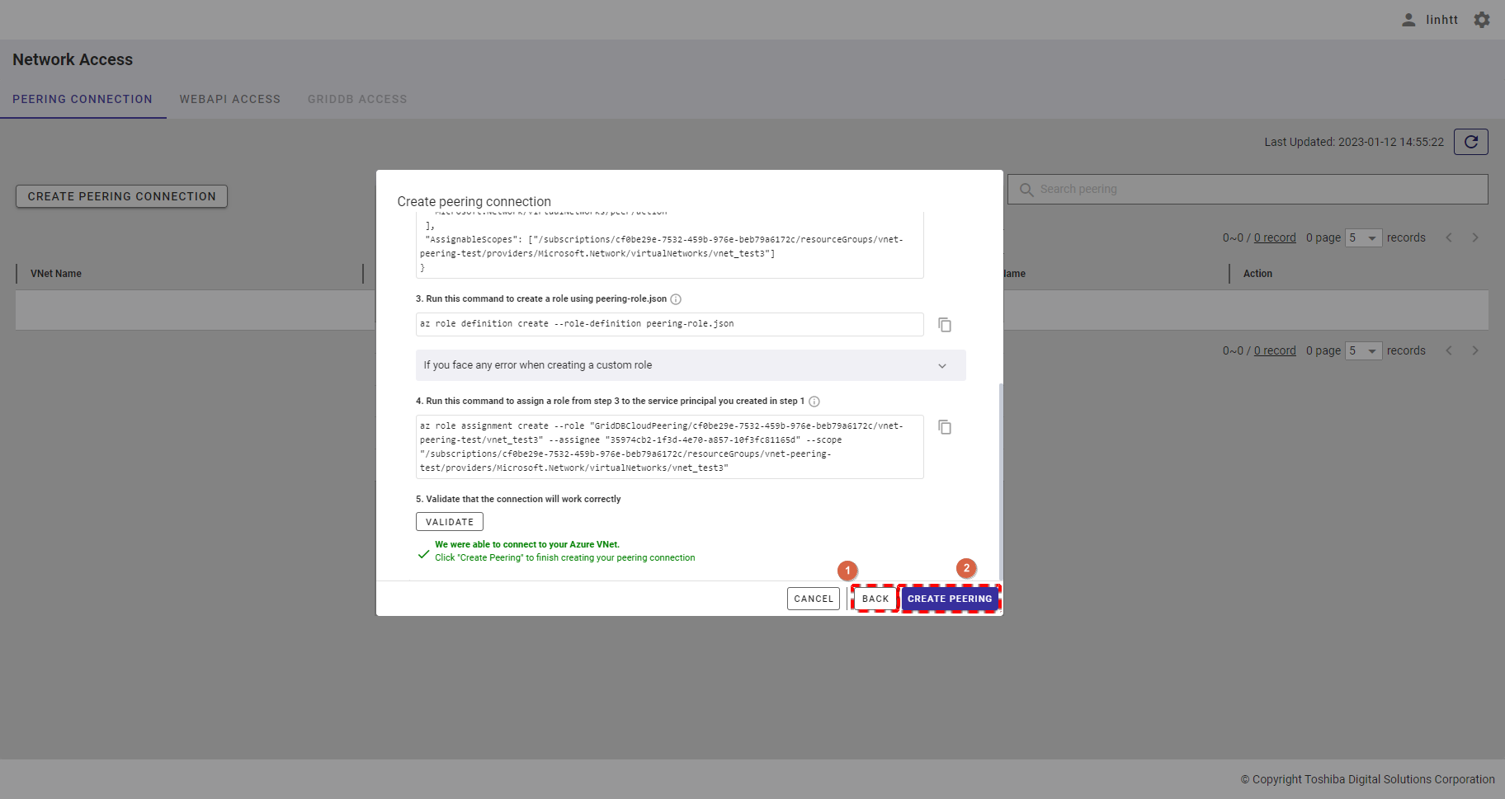The image size is (1505, 799).
Task: Copy the role definition create command
Action: tap(945, 325)
